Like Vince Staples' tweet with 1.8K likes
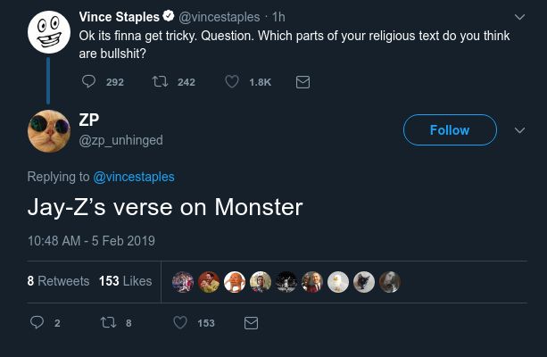Viewport: 547px width, 357px height. (x=232, y=82)
